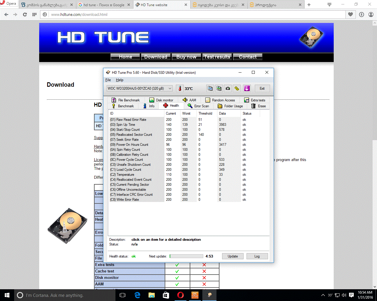Go back with the browser back arrow
Image resolution: width=377 pixels, height=301 pixels.
[x=6, y=14]
